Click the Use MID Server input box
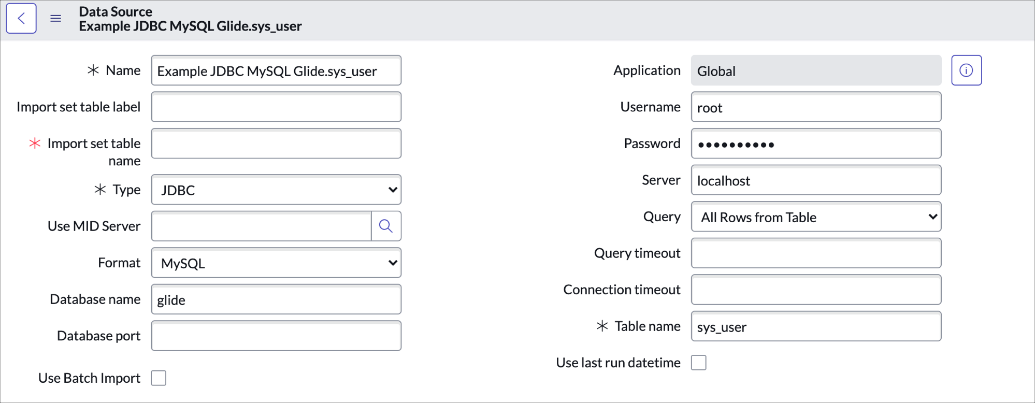The image size is (1035, 403). (x=262, y=226)
